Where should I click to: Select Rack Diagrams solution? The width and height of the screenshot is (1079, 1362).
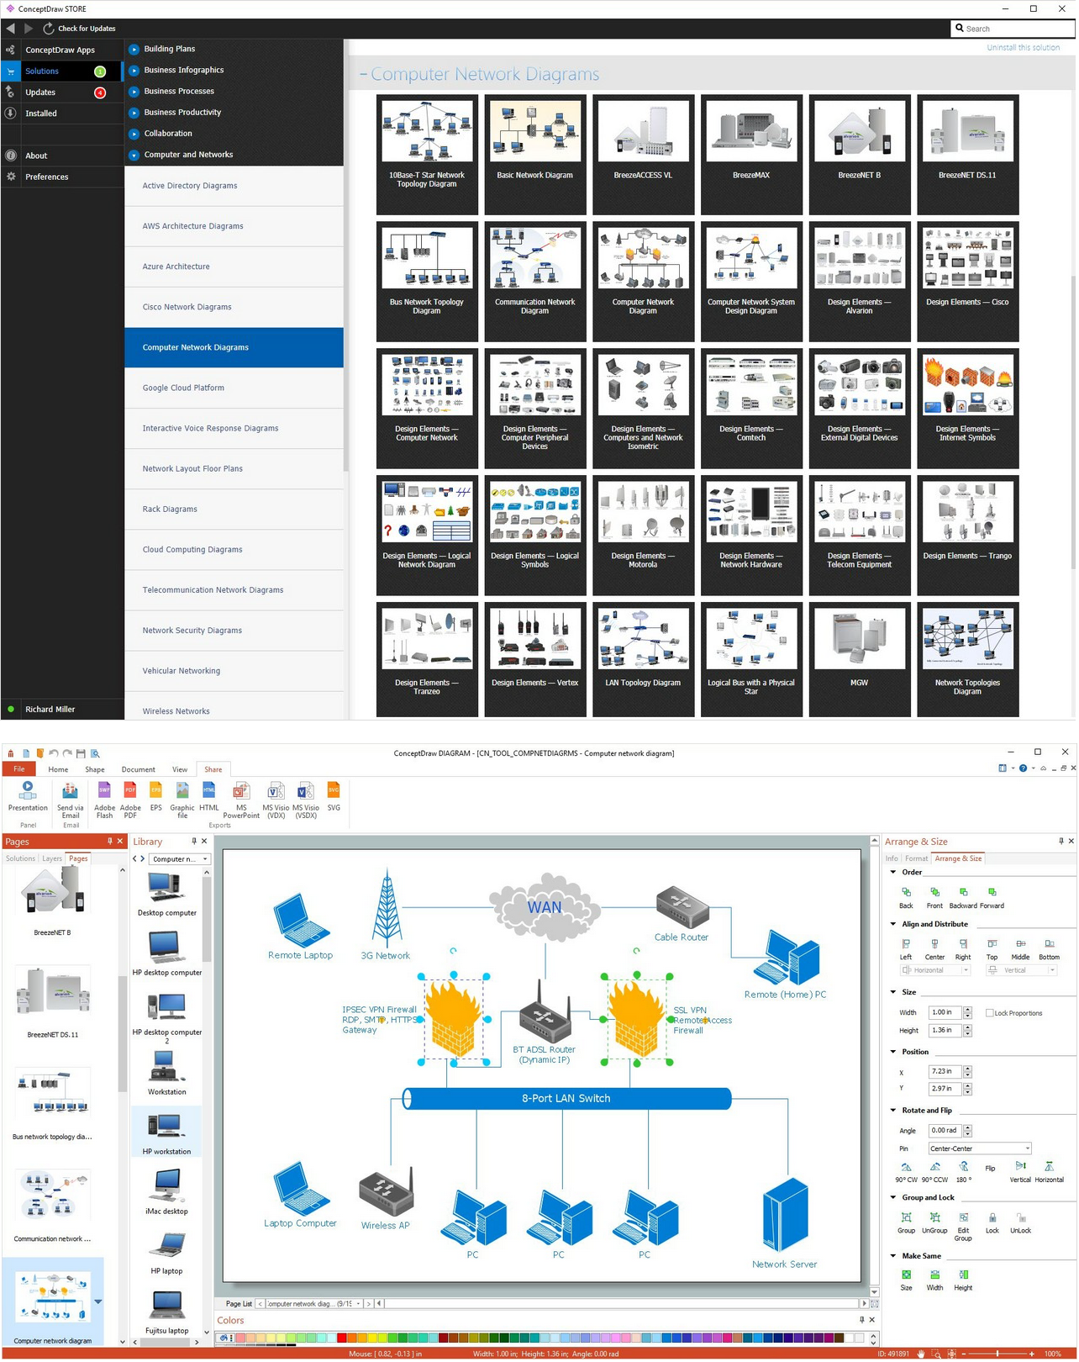coord(234,509)
